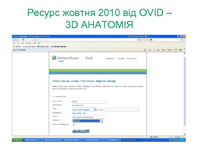Screen dimensions: 199x149
Task: Click the Windows Start button
Action: (x=18, y=140)
